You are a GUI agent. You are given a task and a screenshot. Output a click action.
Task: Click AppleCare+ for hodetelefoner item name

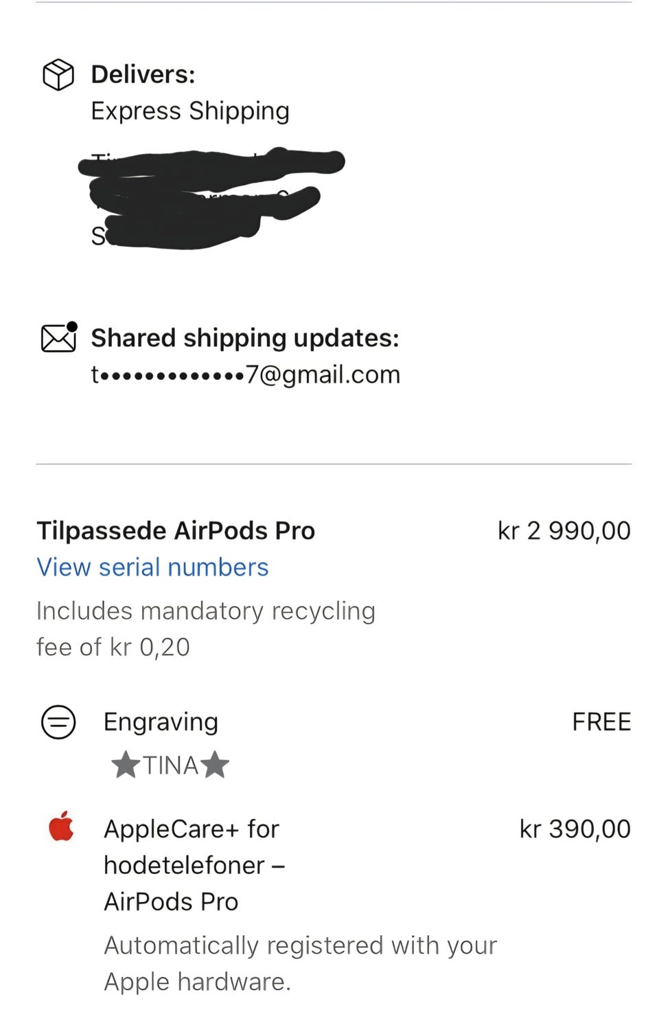(194, 865)
